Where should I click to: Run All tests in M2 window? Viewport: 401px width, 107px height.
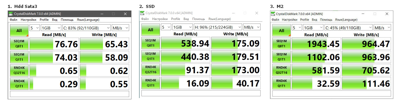point(282,30)
